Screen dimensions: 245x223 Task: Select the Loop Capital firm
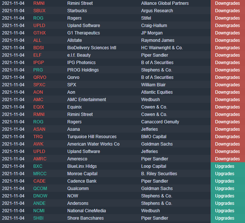[x=154, y=166]
